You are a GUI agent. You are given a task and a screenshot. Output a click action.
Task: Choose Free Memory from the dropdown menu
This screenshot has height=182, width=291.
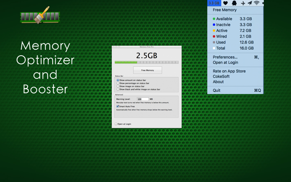224,10
